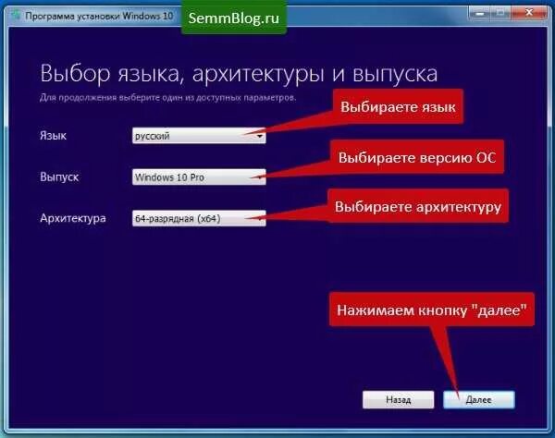The image size is (555, 438).
Task: Click the Выпуск label
Action: (59, 176)
